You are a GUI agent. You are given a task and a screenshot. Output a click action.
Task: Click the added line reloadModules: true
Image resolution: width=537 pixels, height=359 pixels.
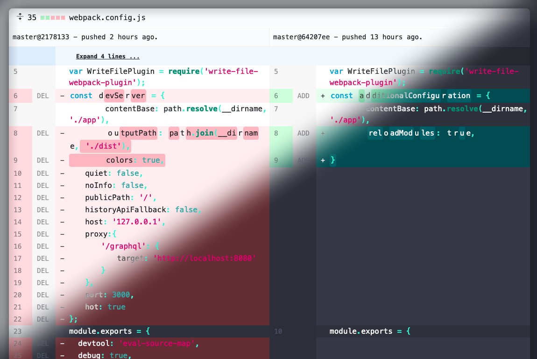421,133
